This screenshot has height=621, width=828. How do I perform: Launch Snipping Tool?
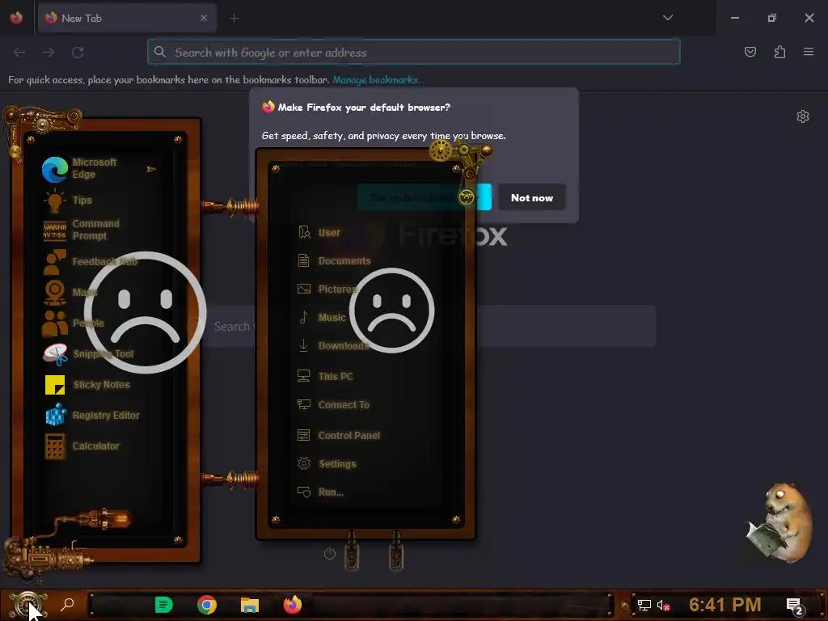pos(90,354)
